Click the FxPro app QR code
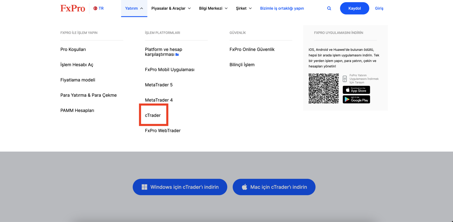Image resolution: width=453 pixels, height=222 pixels. [x=324, y=88]
